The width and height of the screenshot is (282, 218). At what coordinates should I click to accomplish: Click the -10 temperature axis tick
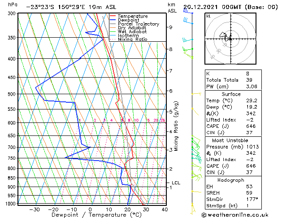72,210
